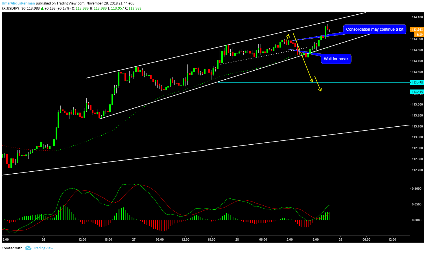Open the TradingView footer link

(43, 248)
